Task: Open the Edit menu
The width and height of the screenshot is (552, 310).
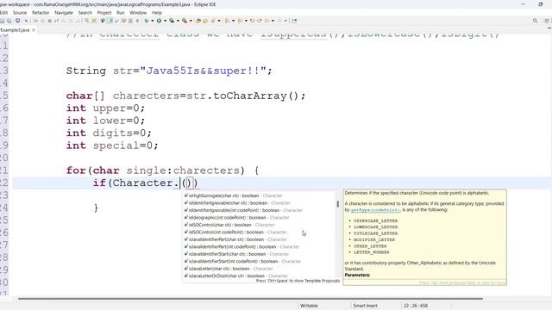Action: tap(3, 13)
